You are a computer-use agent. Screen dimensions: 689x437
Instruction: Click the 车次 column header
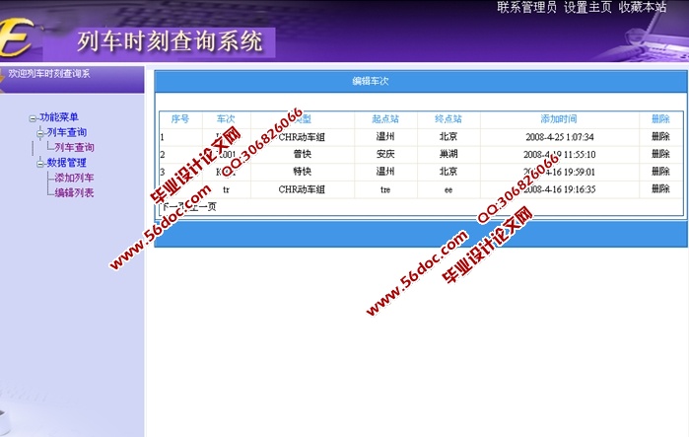[226, 118]
